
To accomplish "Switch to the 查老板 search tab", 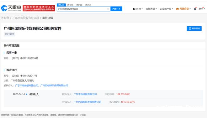I will tap(70, 5).
